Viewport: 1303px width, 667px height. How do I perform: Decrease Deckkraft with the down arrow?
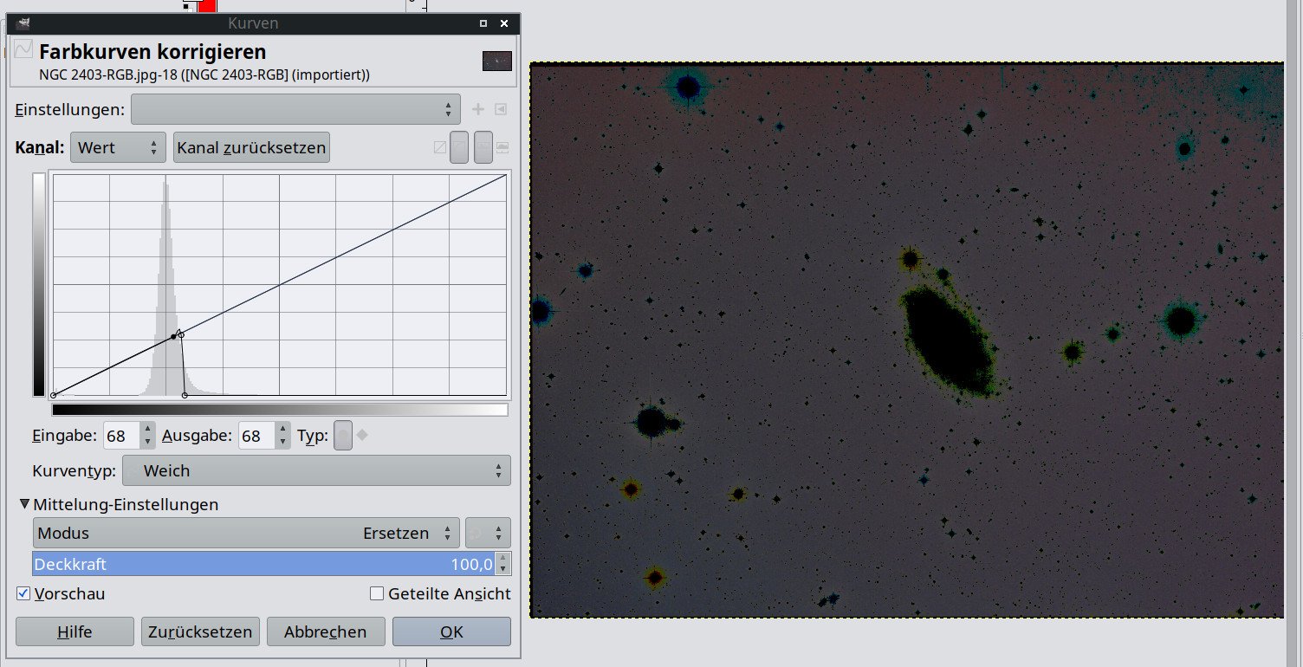coord(503,569)
